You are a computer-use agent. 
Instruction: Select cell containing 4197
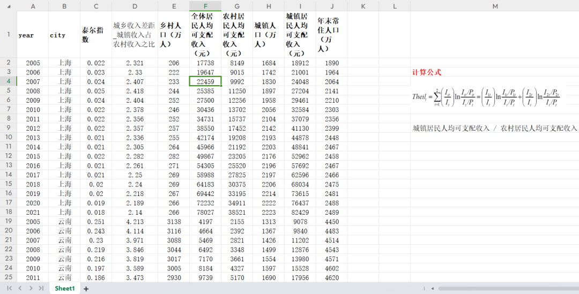(205, 221)
